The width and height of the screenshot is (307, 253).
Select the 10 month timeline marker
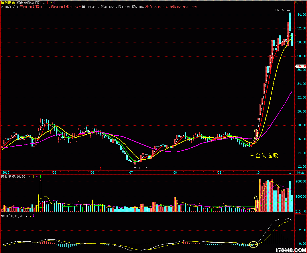tap(258, 172)
